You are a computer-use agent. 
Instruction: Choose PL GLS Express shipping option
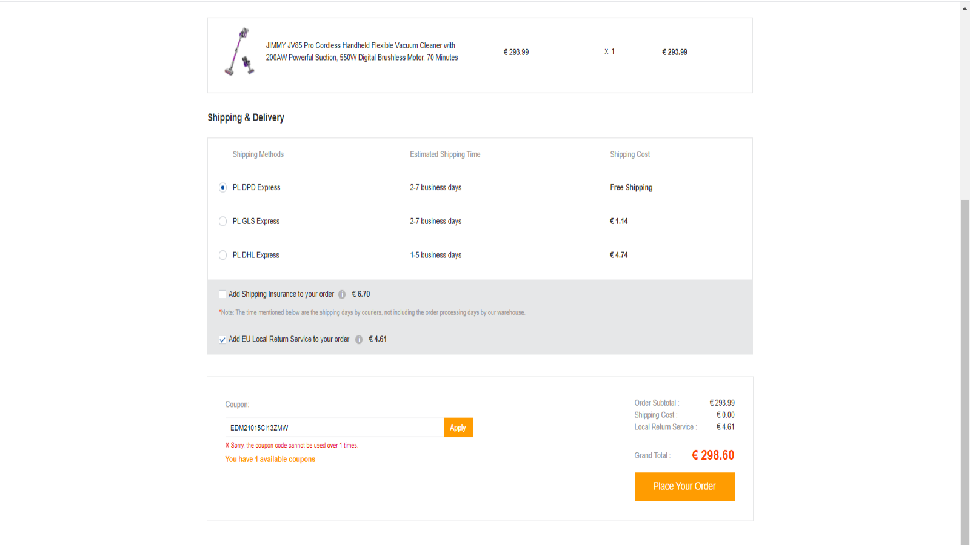click(223, 222)
